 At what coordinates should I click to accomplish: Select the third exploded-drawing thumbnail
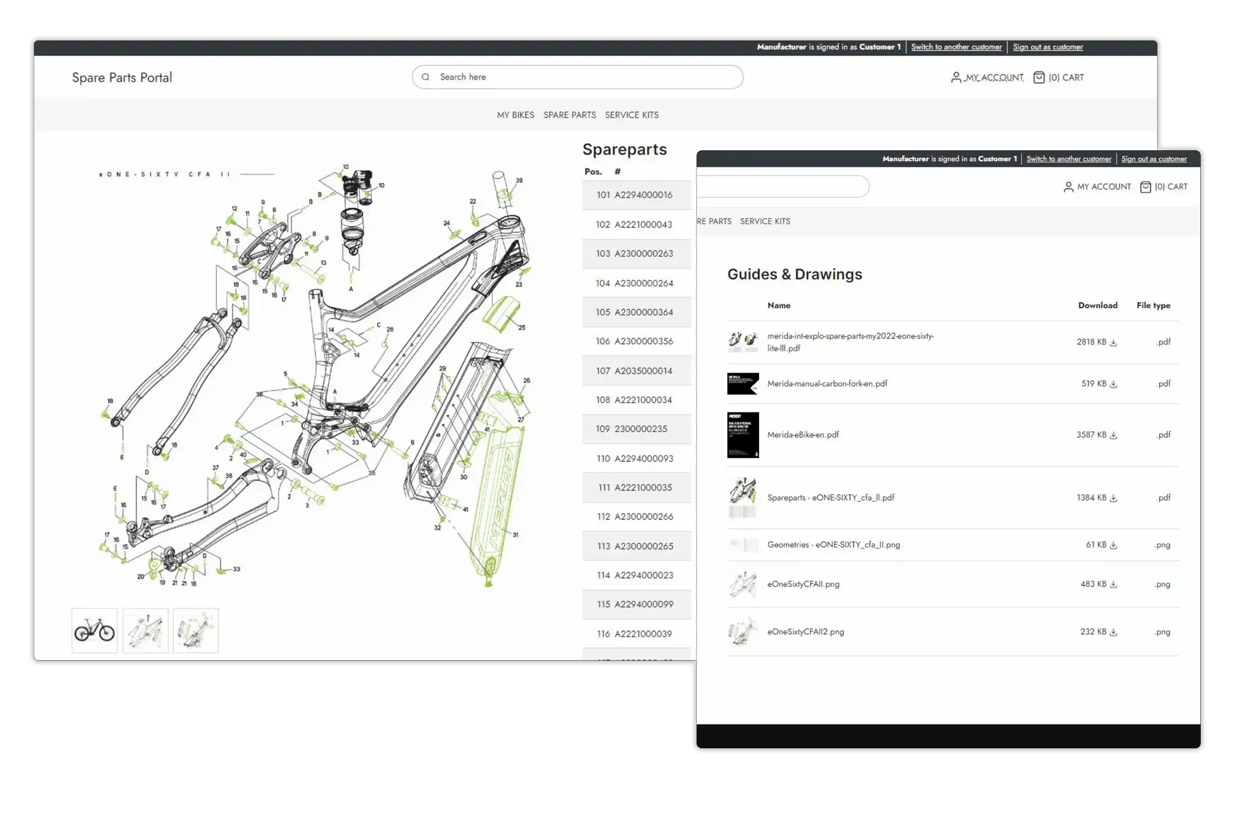(x=196, y=631)
